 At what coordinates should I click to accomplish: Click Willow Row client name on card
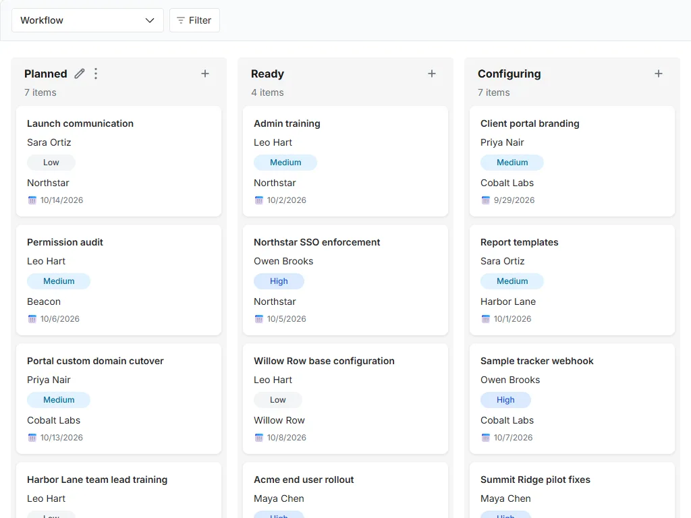(x=279, y=421)
